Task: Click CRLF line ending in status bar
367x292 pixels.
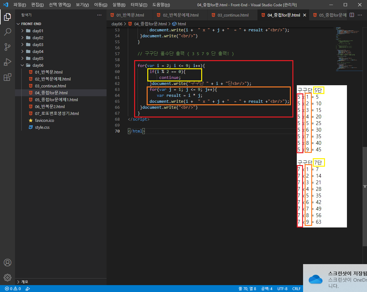Action: click(x=296, y=289)
